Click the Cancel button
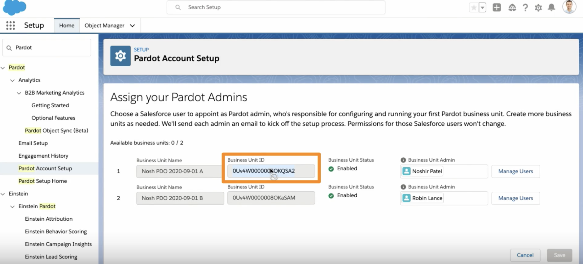Image resolution: width=583 pixels, height=264 pixels. 525,255
